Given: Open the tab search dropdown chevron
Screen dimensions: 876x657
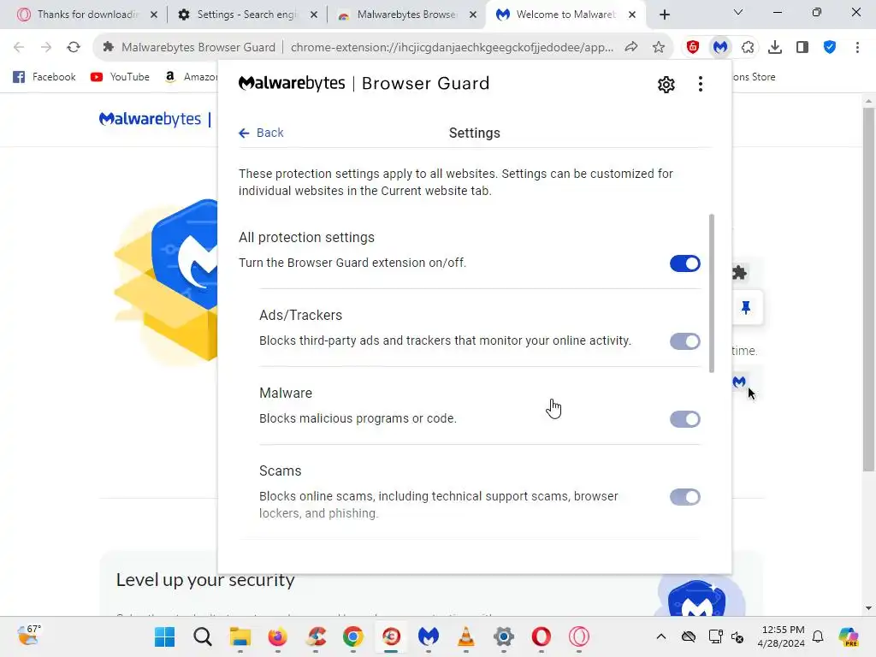Looking at the screenshot, I should [x=738, y=12].
